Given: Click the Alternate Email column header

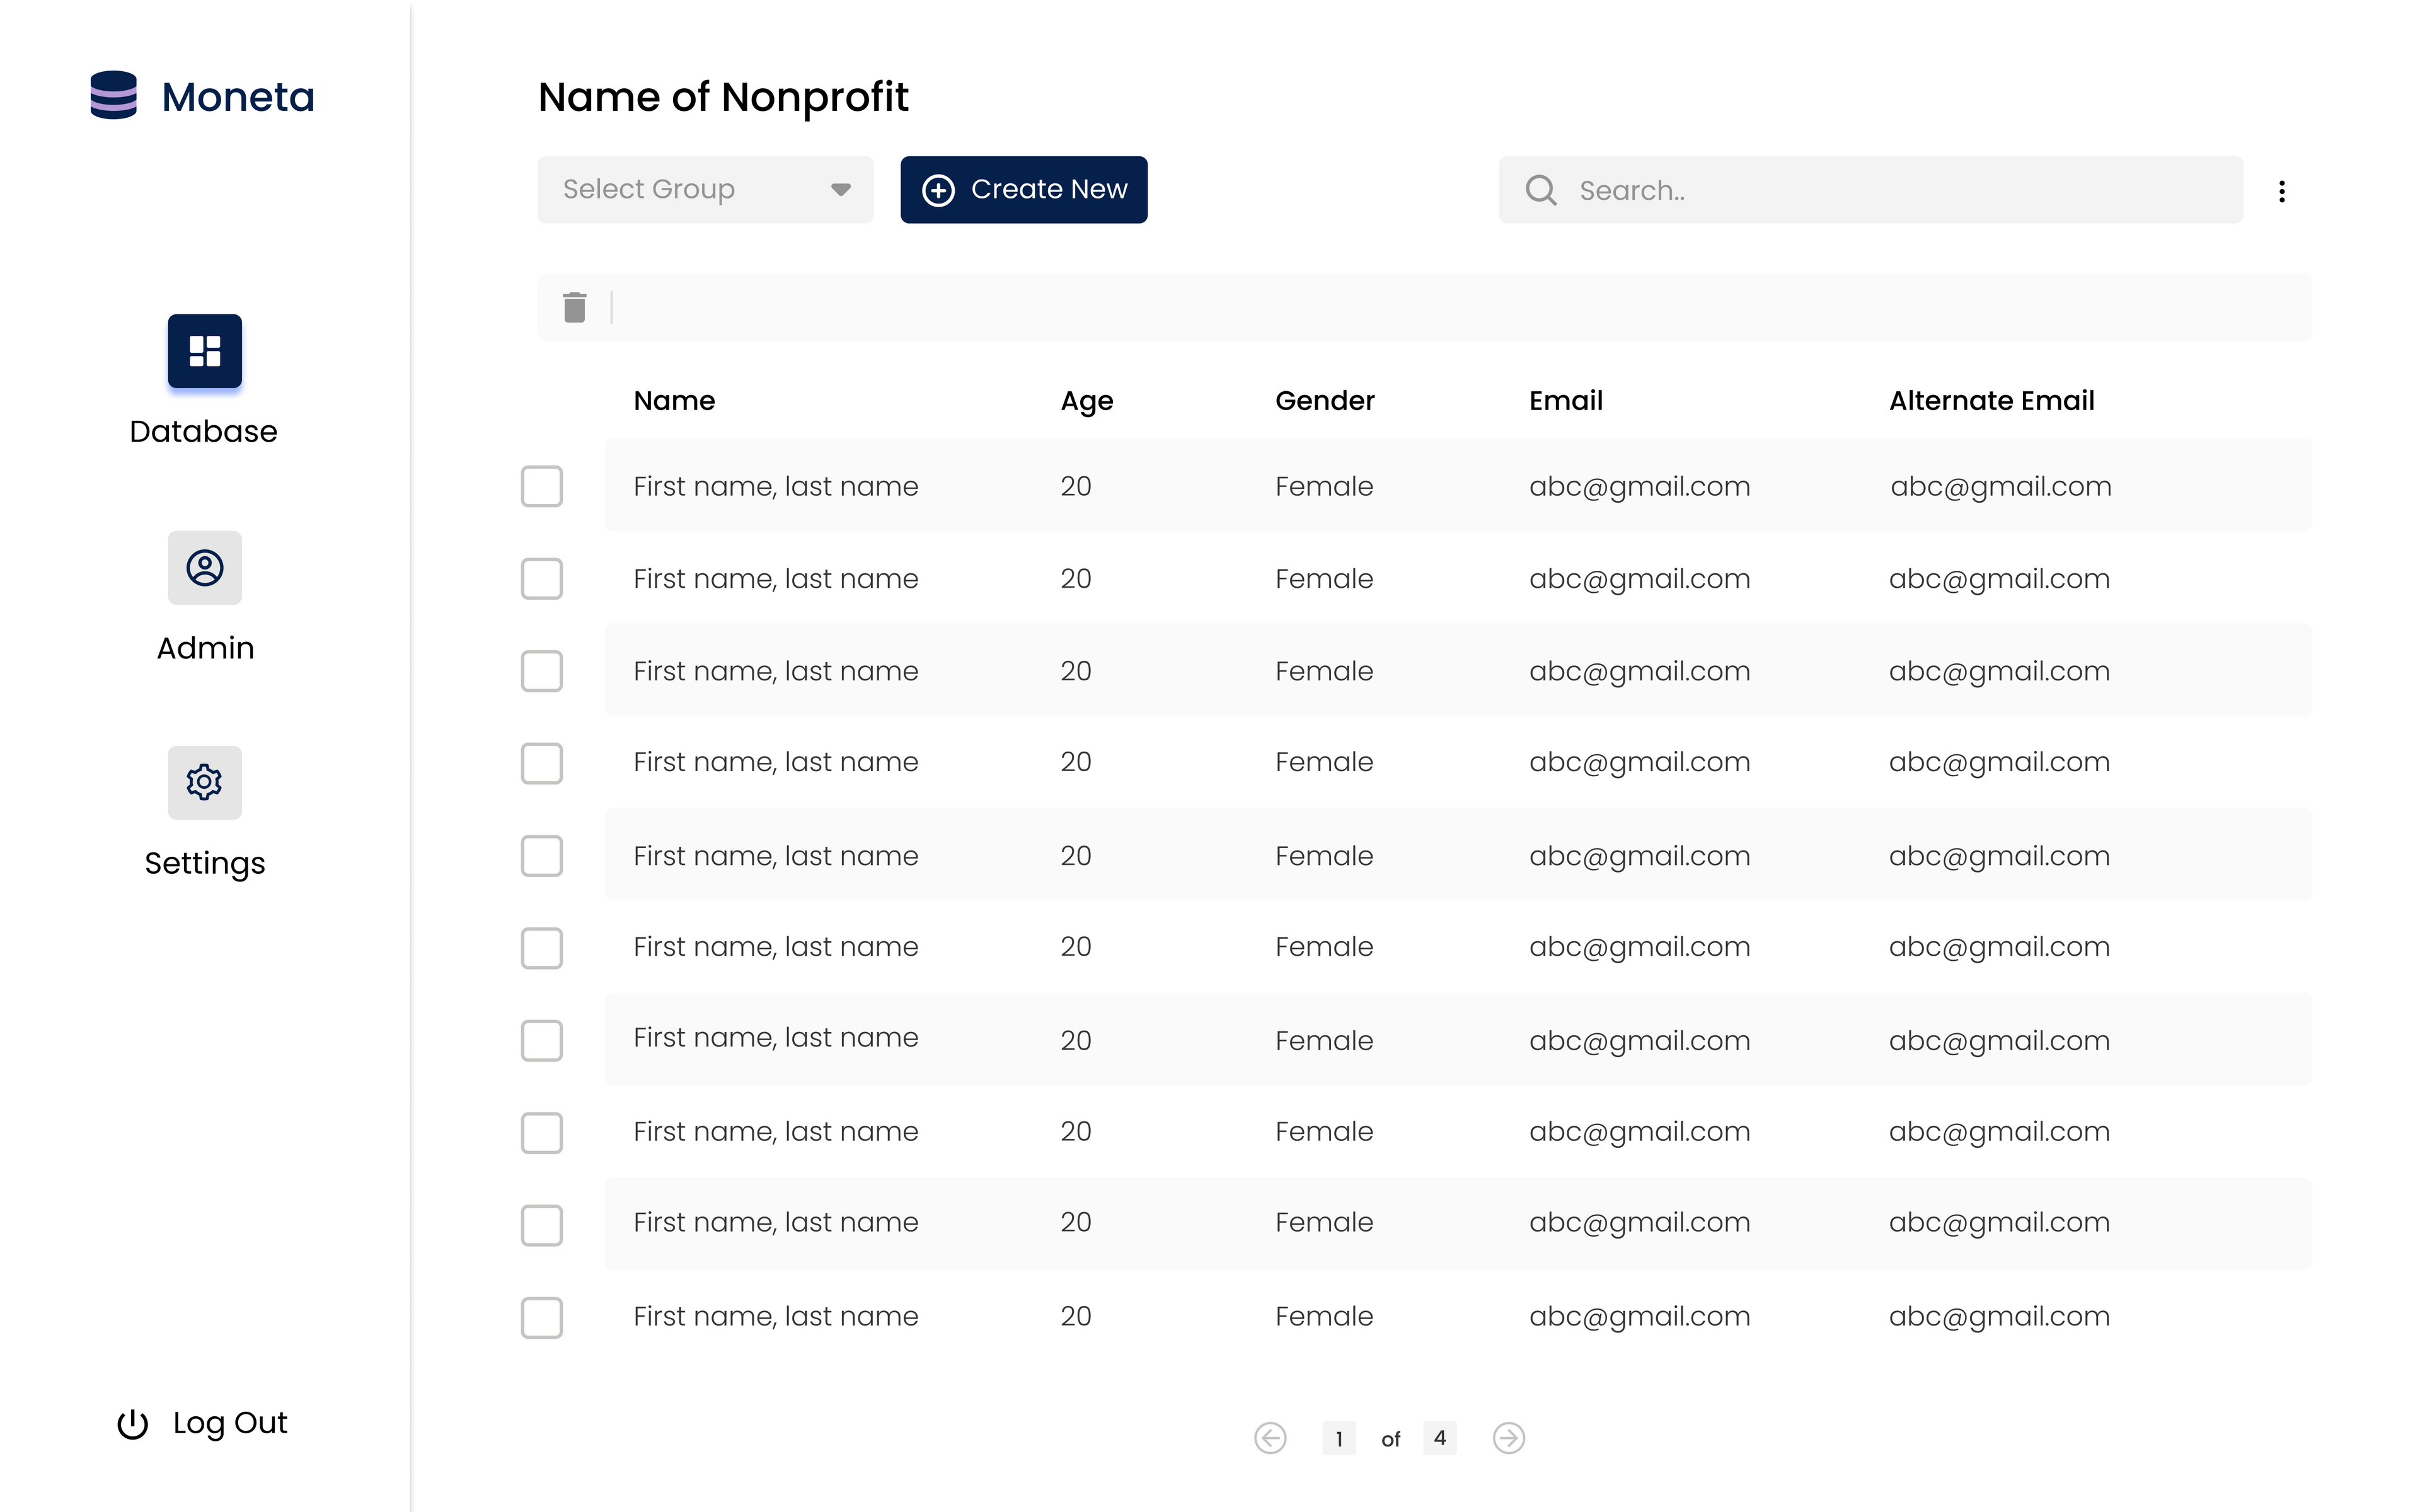Looking at the screenshot, I should click(x=1991, y=401).
